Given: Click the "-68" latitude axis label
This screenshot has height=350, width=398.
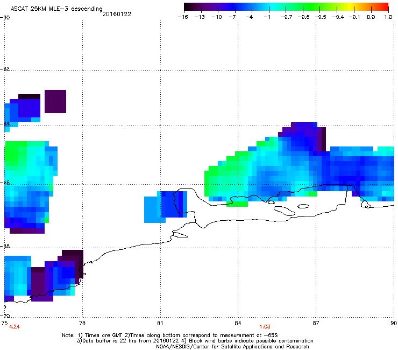Looking at the screenshot, I should [5, 246].
